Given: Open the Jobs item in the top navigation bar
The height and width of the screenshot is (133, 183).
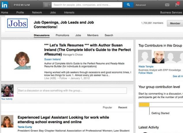Looking at the screenshot, I should tap(53, 12).
